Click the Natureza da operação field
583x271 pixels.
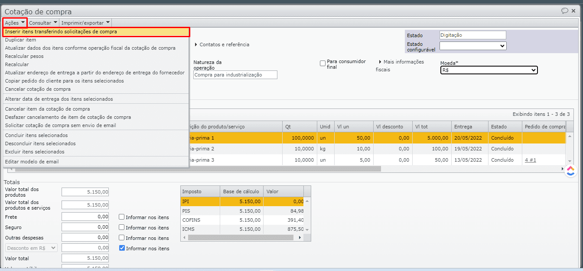pyautogui.click(x=235, y=75)
